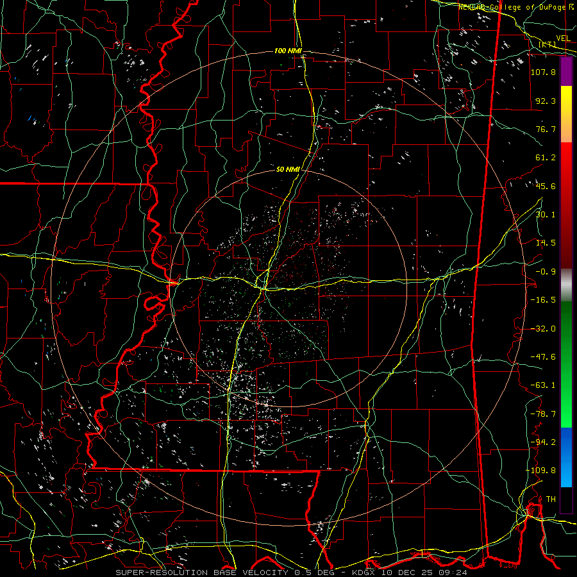Click the blue segment of the color scale
Image resolution: width=577 pixels, height=577 pixels.
click(566, 457)
